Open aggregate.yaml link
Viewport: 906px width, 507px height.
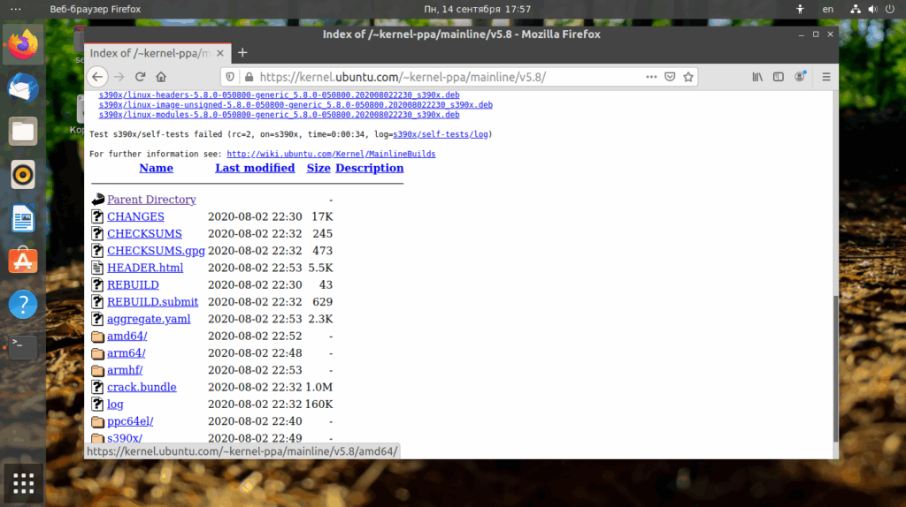click(149, 319)
